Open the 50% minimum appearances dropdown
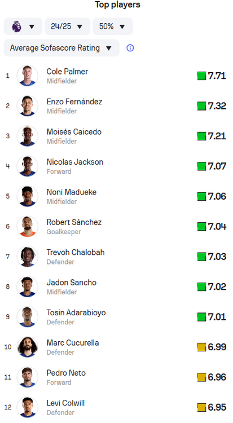233x423 pixels. tap(113, 27)
